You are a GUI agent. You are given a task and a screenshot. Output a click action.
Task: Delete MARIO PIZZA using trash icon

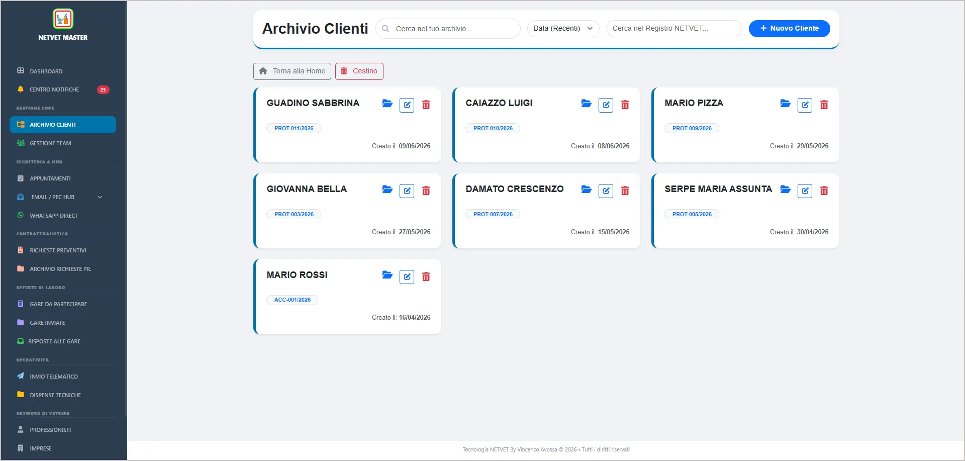pos(824,105)
